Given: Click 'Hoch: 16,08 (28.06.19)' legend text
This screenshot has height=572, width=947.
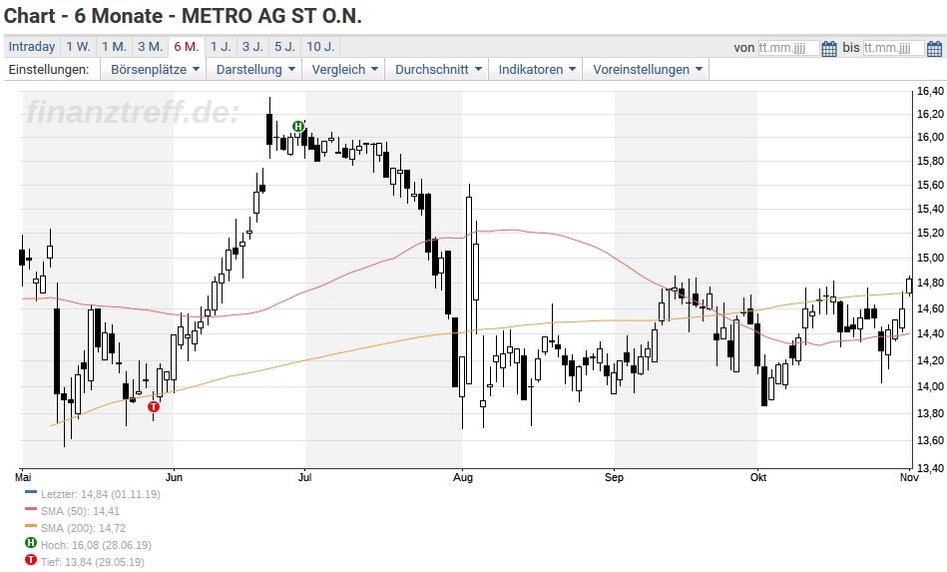Looking at the screenshot, I should (96, 545).
